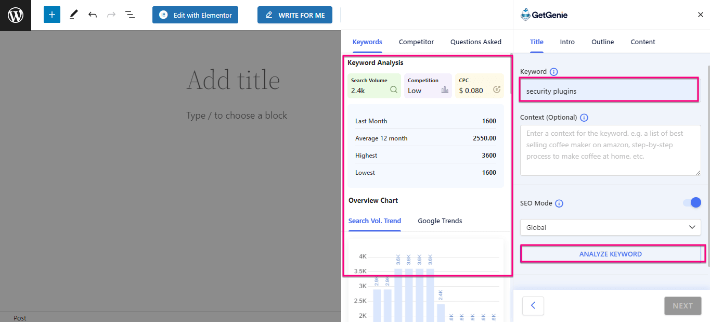Switch to the Keywords tab
Viewport: 710px width, 322px height.
pos(367,42)
